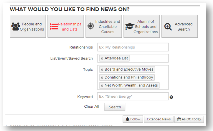
Task: Click the bell icon on Follow
Action: 127,119
